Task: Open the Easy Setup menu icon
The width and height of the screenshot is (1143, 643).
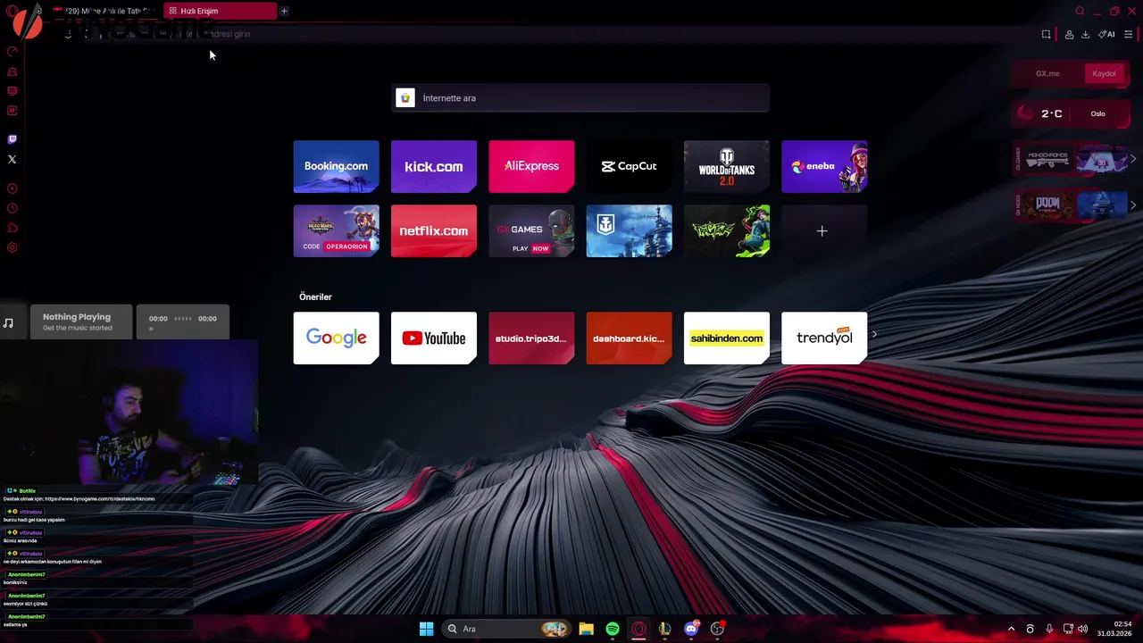Action: 1129,34
